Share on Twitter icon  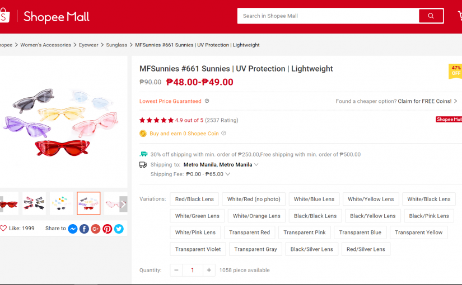coord(119,229)
